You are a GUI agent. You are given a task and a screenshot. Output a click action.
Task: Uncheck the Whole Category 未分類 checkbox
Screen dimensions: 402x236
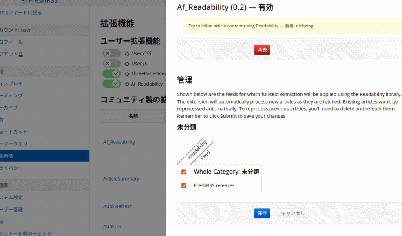click(184, 172)
